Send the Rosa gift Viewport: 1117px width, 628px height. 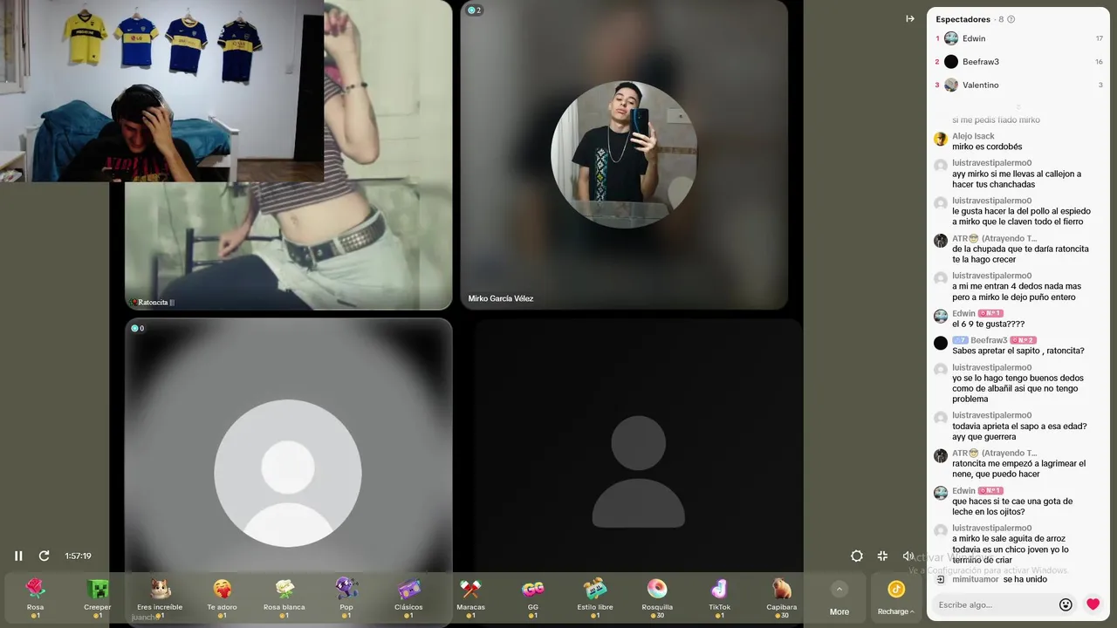35,597
